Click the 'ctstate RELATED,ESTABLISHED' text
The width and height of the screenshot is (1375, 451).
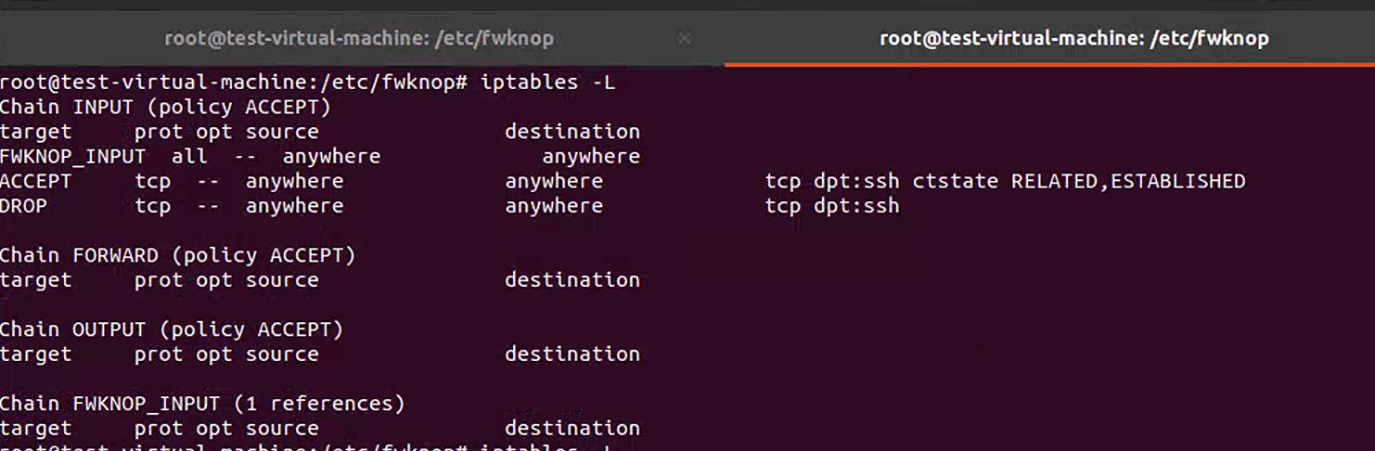(1078, 181)
